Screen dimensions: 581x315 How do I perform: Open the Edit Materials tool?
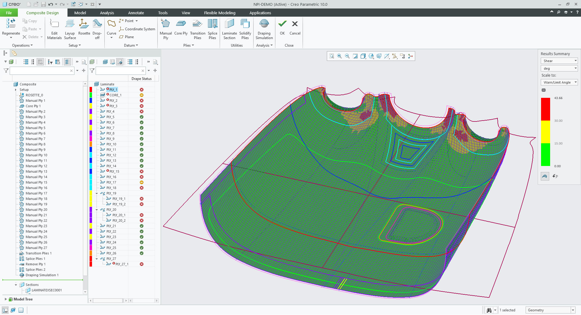click(x=54, y=29)
